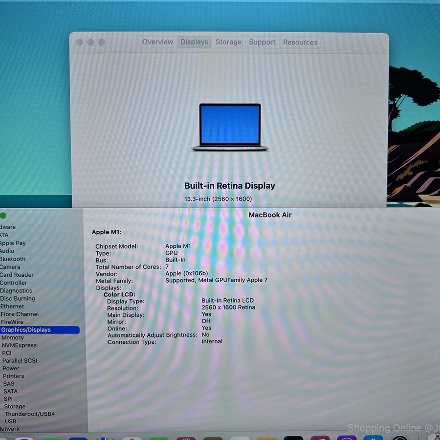Viewport: 440px width, 440px height.
Task: Click the "Built-in Retina Display" heading
Action: tap(230, 185)
